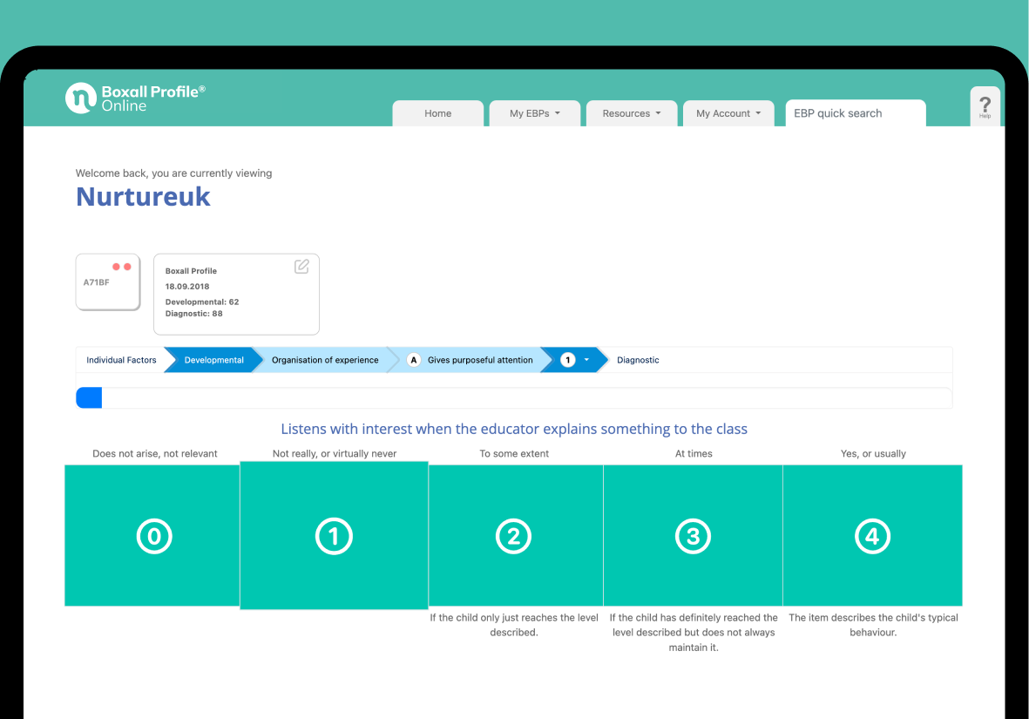This screenshot has height=719, width=1029.
Task: Select the circled 4 'Yes, or usually' tile
Action: click(x=872, y=536)
